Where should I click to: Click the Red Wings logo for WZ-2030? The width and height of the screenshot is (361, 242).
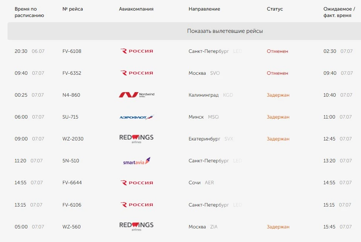click(137, 139)
